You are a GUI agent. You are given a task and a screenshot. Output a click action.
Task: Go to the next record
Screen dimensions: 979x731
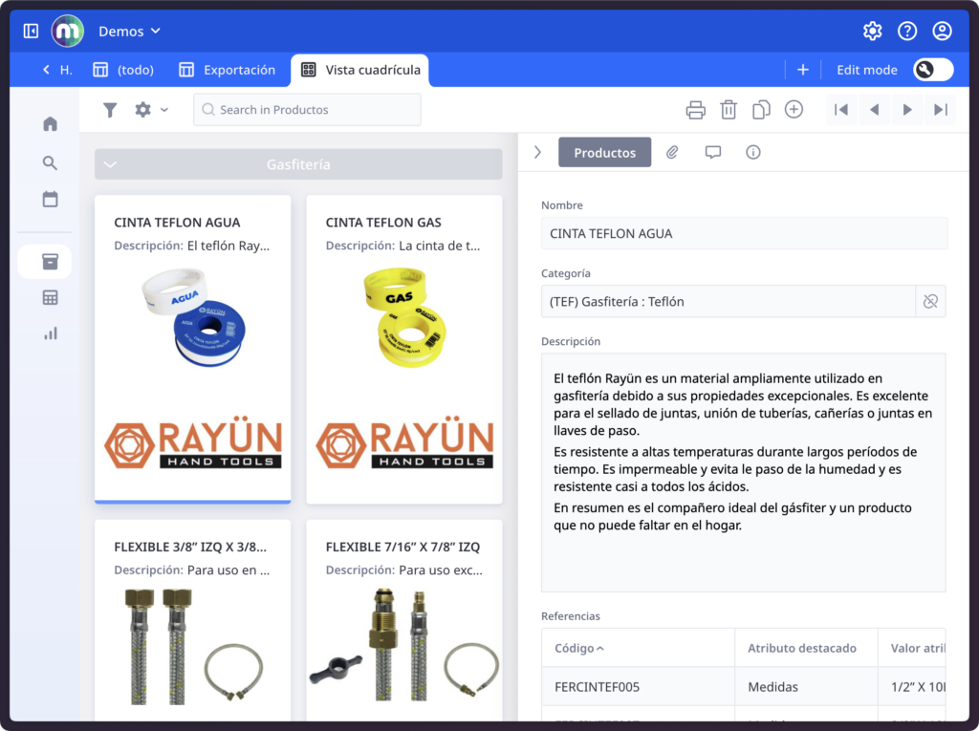coord(907,110)
